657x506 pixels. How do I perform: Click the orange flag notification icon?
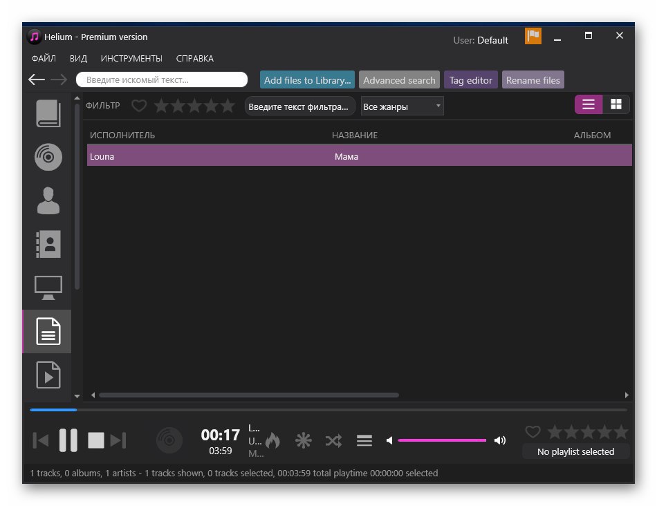click(x=533, y=36)
